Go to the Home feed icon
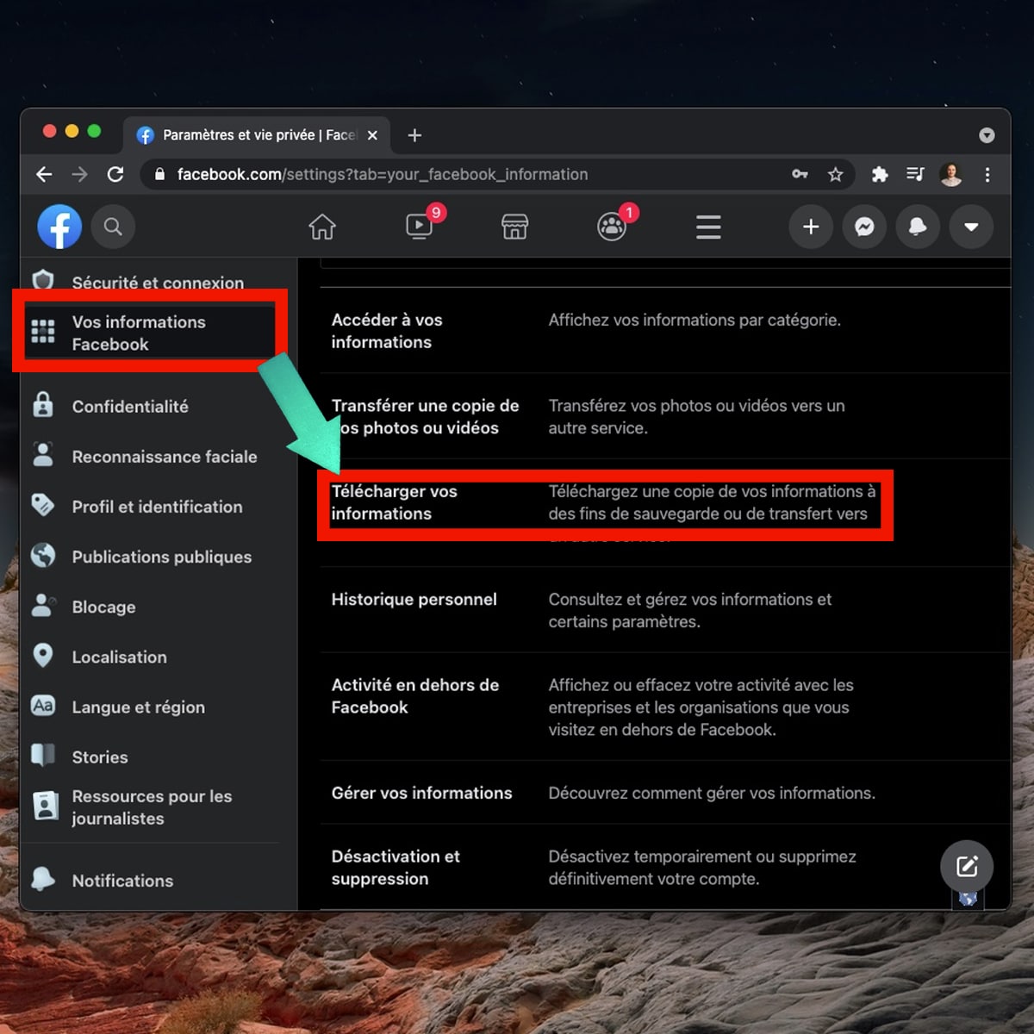This screenshot has width=1034, height=1034. 322,227
